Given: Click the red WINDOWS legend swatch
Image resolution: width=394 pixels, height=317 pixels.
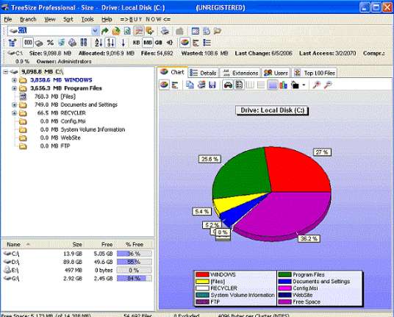Looking at the screenshot, I should pos(202,274).
